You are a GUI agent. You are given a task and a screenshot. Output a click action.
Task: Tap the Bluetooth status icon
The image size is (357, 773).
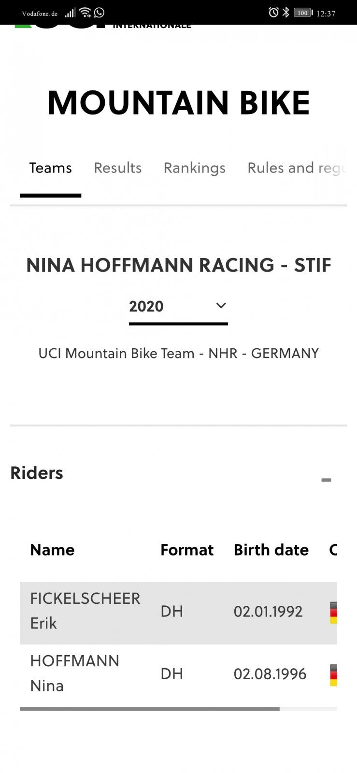click(x=286, y=13)
